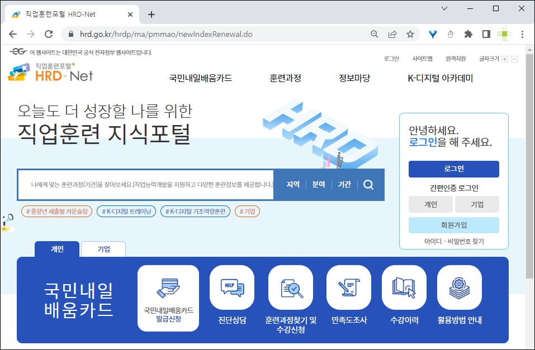This screenshot has height=350, width=535.
Task: Open 아이디·비밀번호 찾기 link
Action: pyautogui.click(x=454, y=239)
